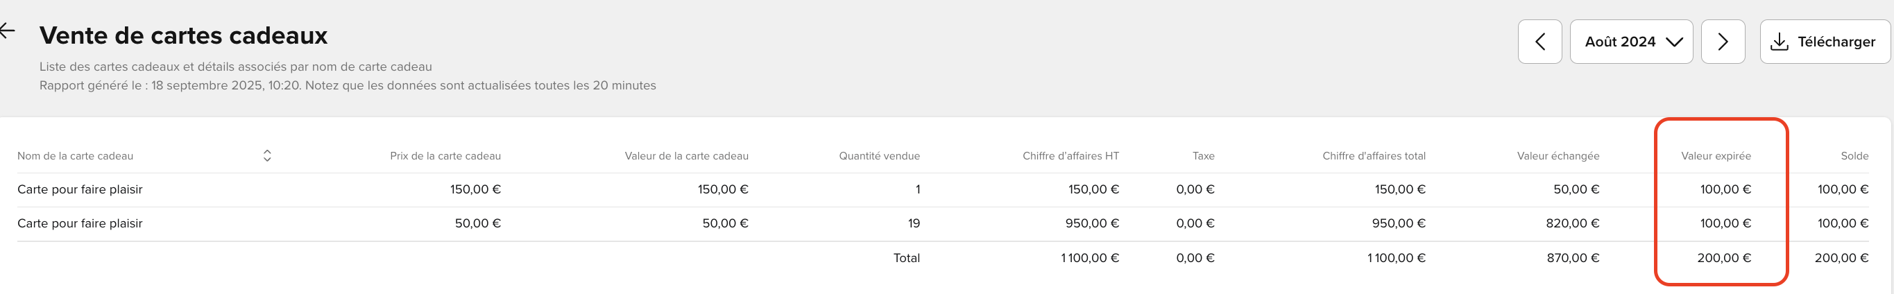Select the 'Chiffre d'affaires total' column header
The image size is (1894, 294).
point(1374,156)
